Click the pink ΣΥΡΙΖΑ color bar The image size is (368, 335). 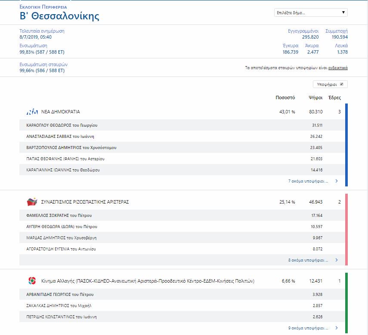point(346,229)
